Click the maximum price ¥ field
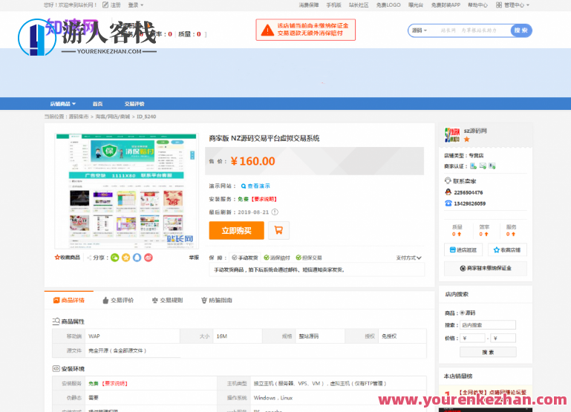571x412 pixels. pyautogui.click(x=503, y=338)
